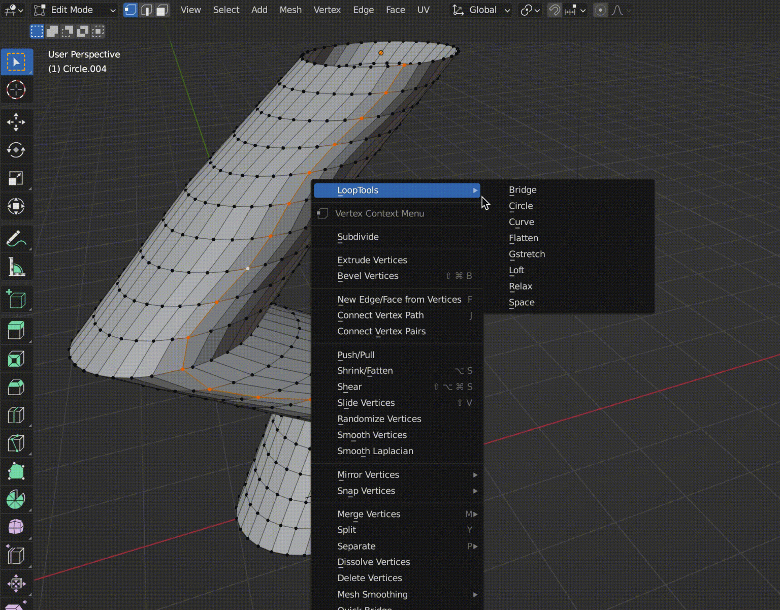Select the Measure tool
The image size is (780, 610).
point(17,267)
